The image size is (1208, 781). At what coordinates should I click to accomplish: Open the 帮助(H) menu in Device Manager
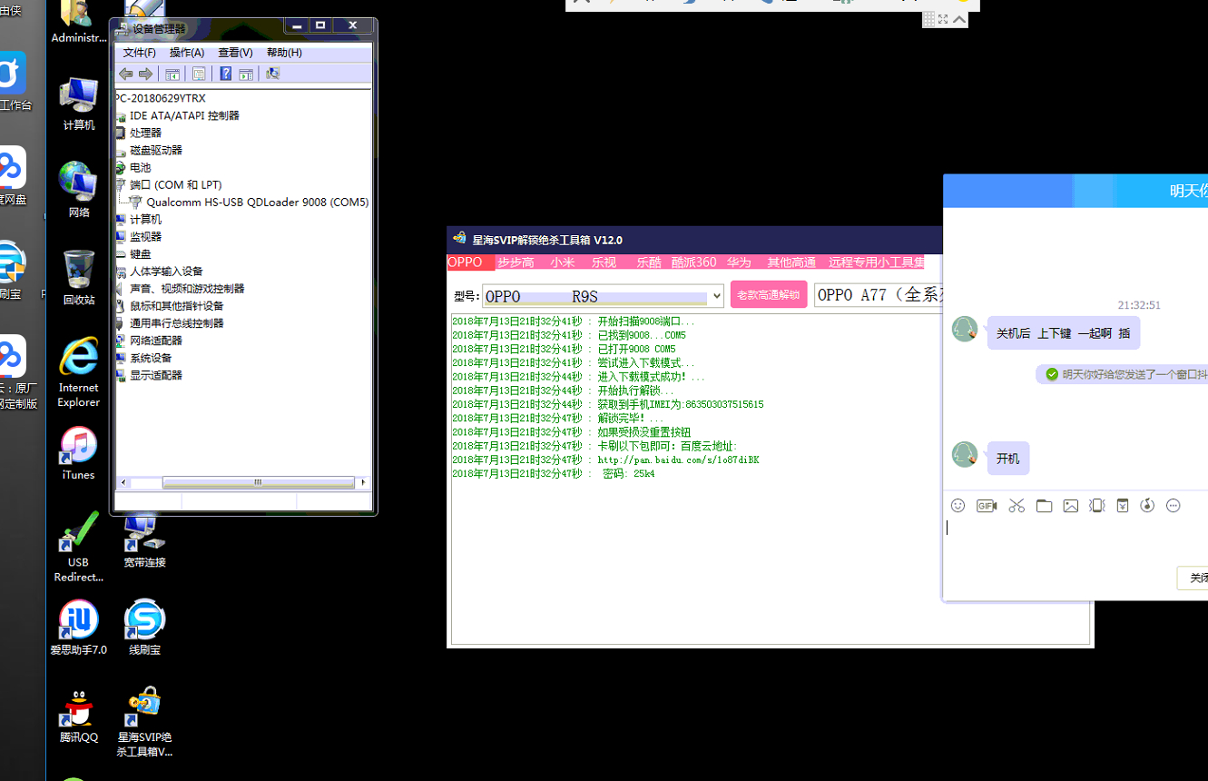coord(284,53)
